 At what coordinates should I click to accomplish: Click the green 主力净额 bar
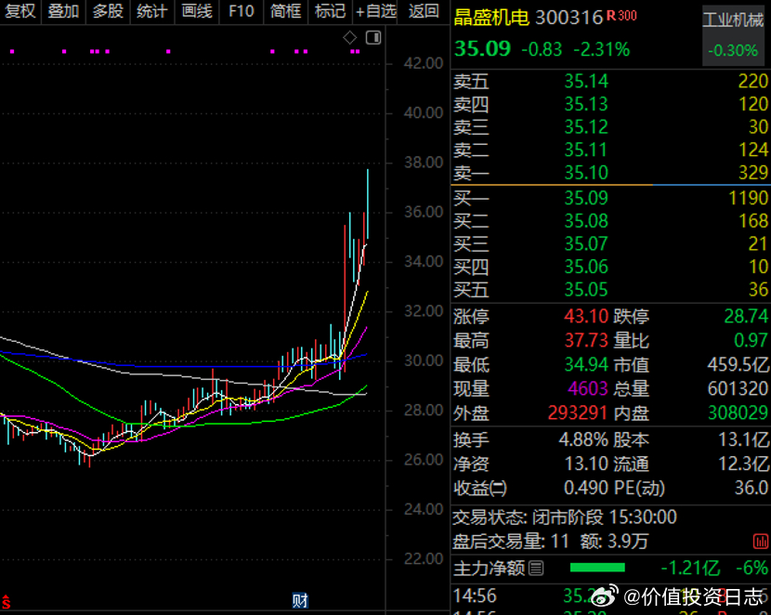tap(597, 568)
